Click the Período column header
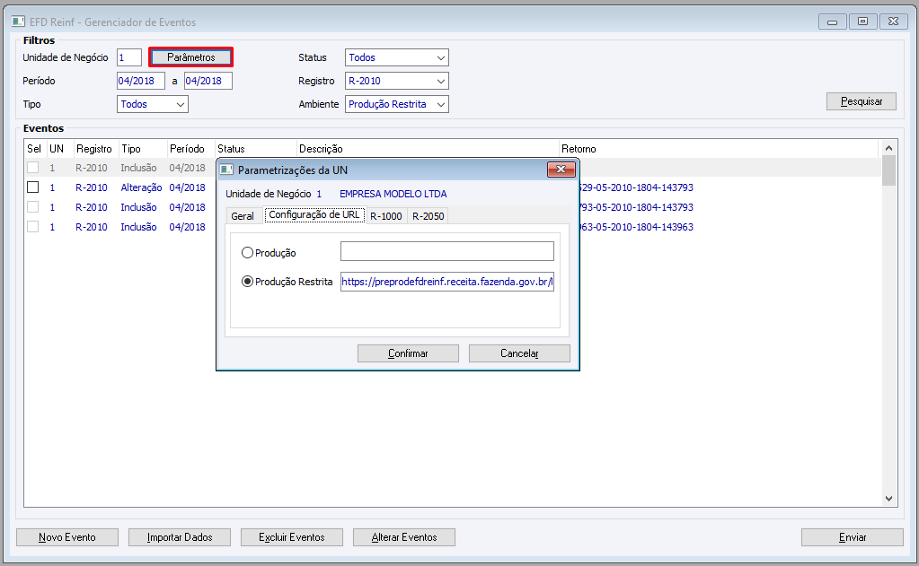919x566 pixels. 187,149
